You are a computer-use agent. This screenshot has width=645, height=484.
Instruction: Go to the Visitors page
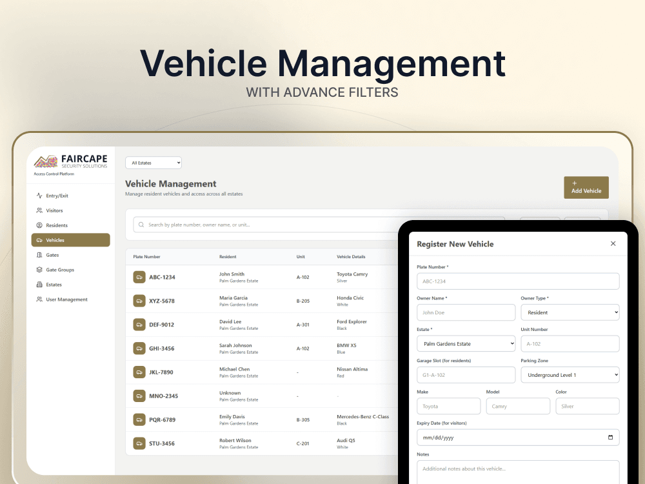tap(71, 210)
